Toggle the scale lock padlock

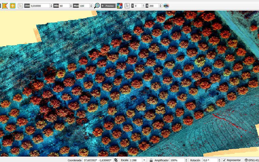click(x=151, y=160)
